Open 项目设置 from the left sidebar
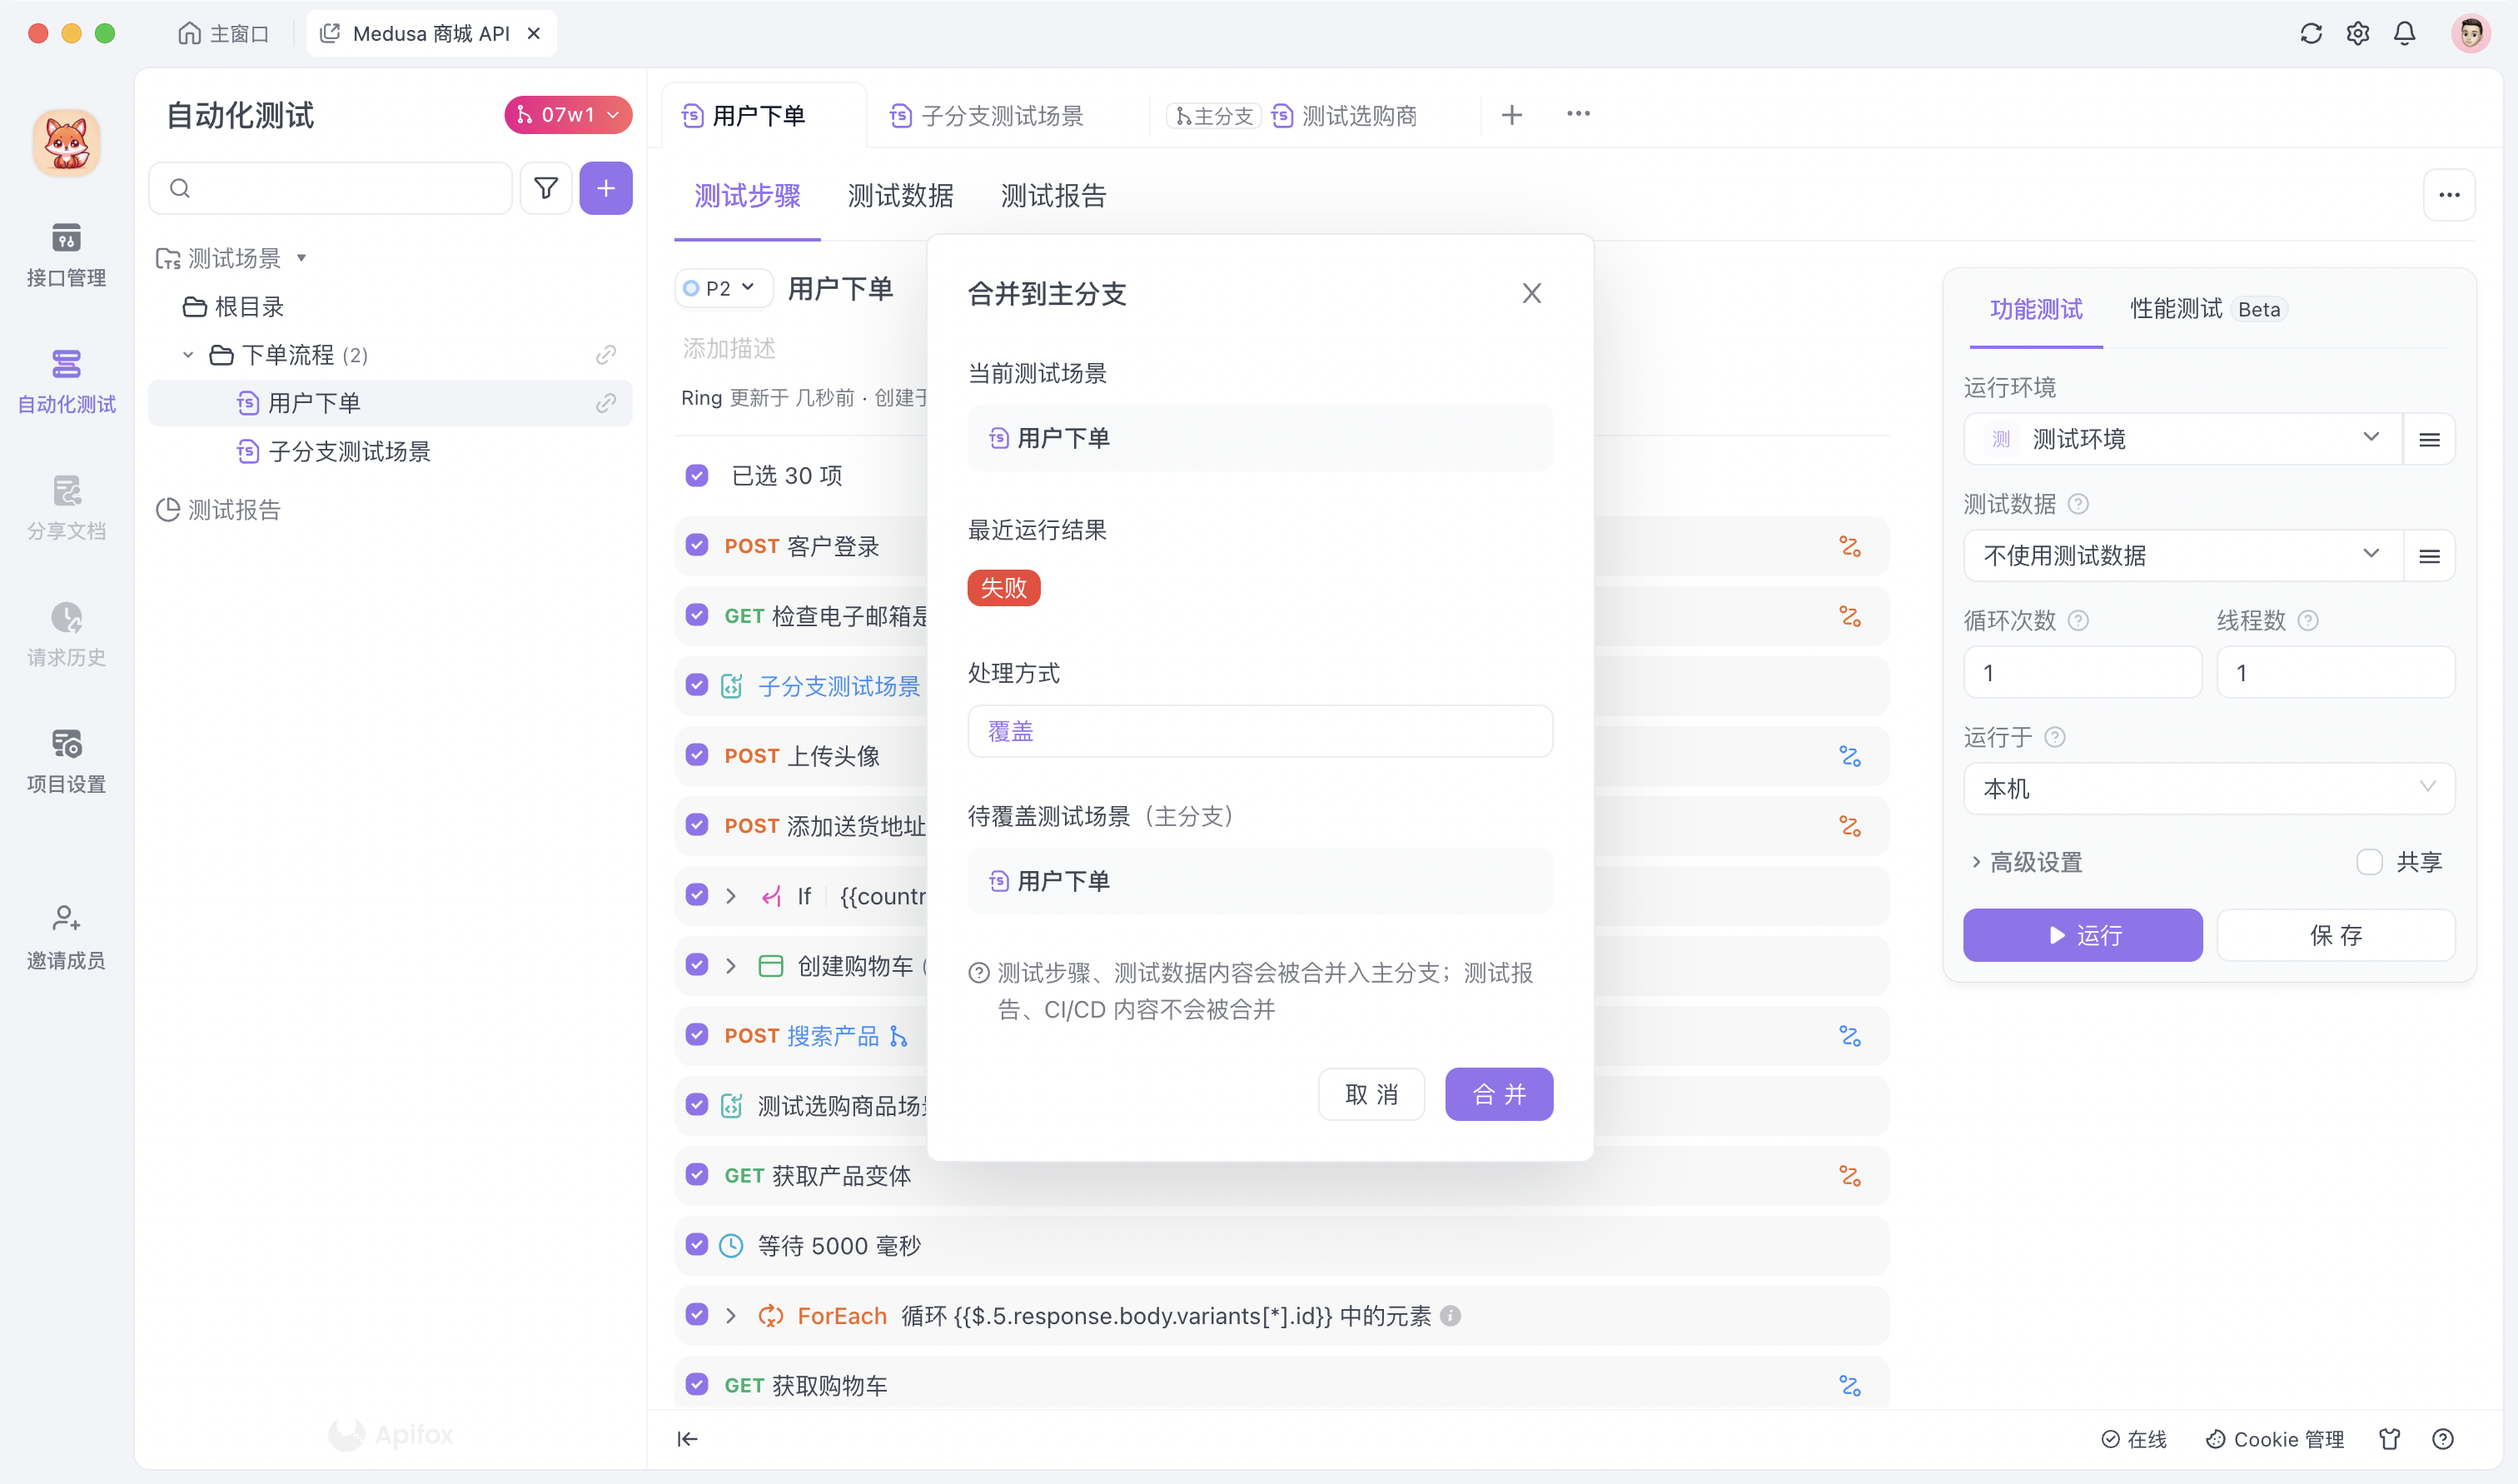The image size is (2518, 1484). [65, 757]
